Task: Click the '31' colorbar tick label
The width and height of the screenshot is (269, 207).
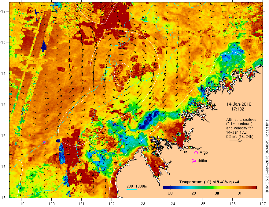Action: (239, 193)
